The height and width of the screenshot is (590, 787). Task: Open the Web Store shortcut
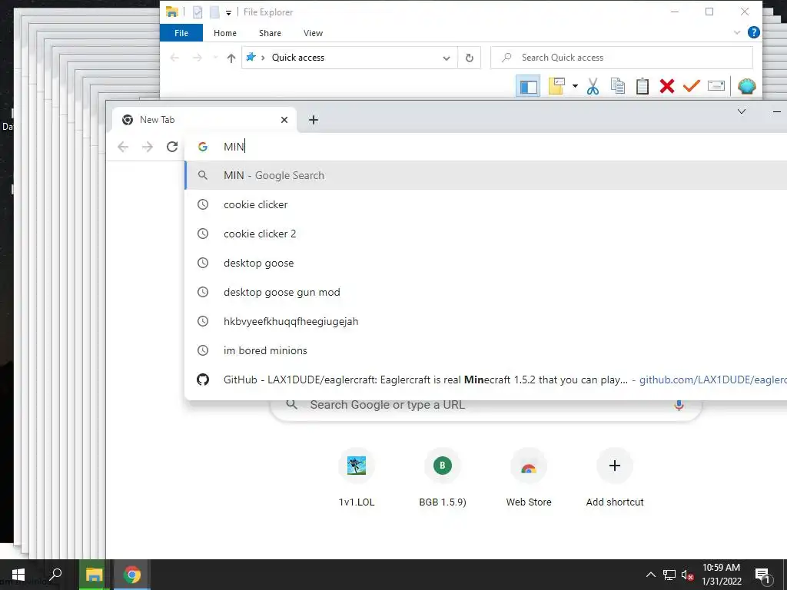point(529,476)
